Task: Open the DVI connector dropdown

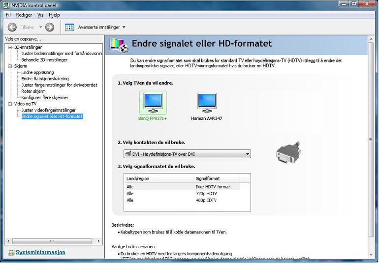Action: [187, 154]
